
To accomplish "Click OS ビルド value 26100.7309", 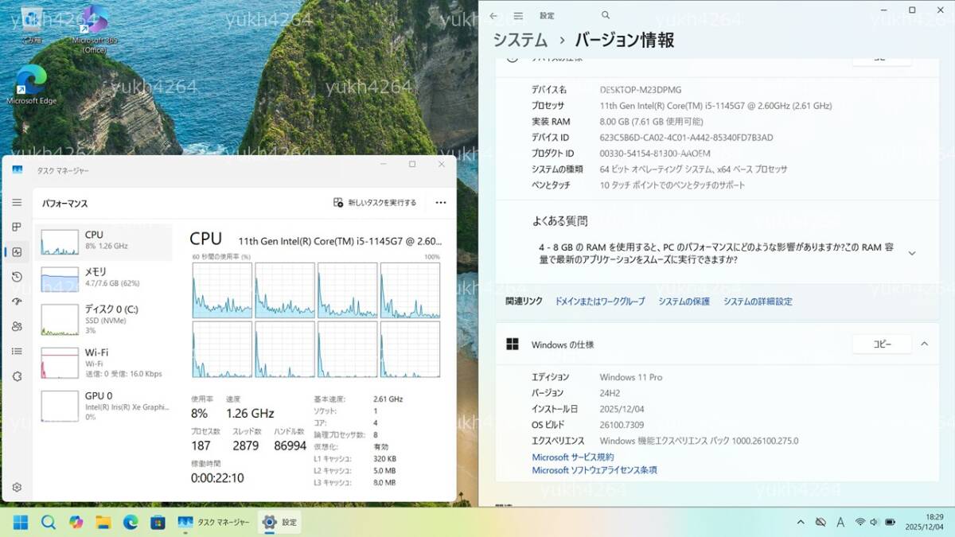I will click(622, 425).
